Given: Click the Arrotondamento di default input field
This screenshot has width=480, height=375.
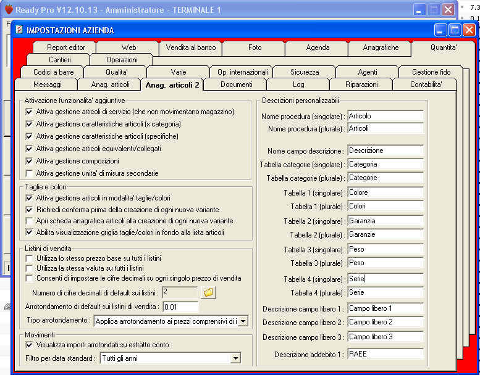Looking at the screenshot, I should tap(180, 307).
